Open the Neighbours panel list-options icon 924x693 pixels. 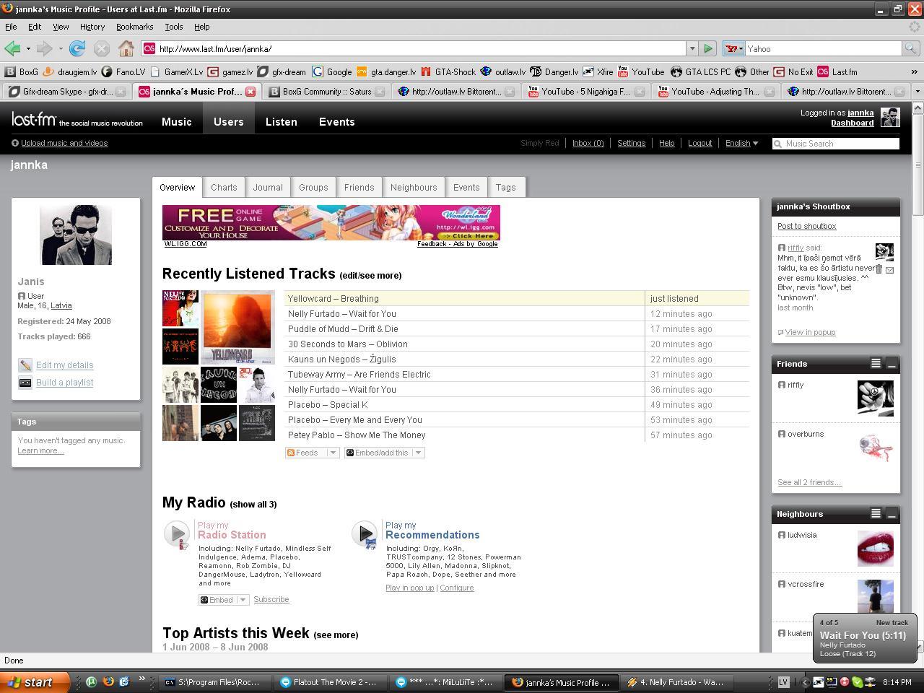[876, 514]
